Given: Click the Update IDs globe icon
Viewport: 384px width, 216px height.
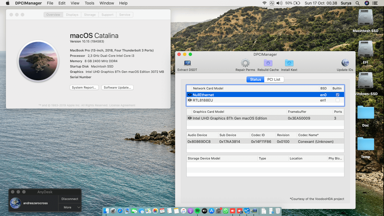Looking at the screenshot, I should point(345,63).
